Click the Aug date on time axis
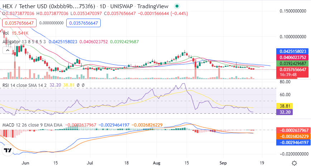Image resolution: width=311 pixels, height=168 pixels. tap(157, 163)
